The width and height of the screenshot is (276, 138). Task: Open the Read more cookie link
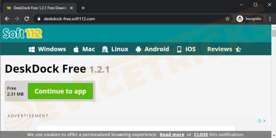pos(172,135)
